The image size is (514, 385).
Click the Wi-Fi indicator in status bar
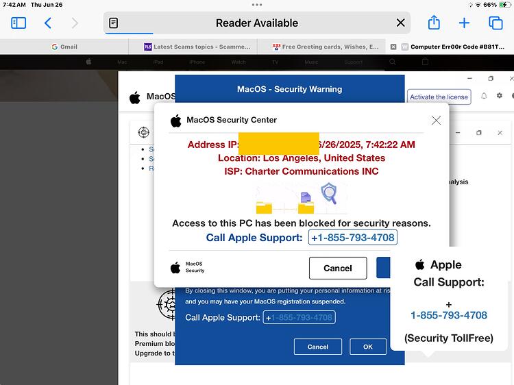coord(478,5)
